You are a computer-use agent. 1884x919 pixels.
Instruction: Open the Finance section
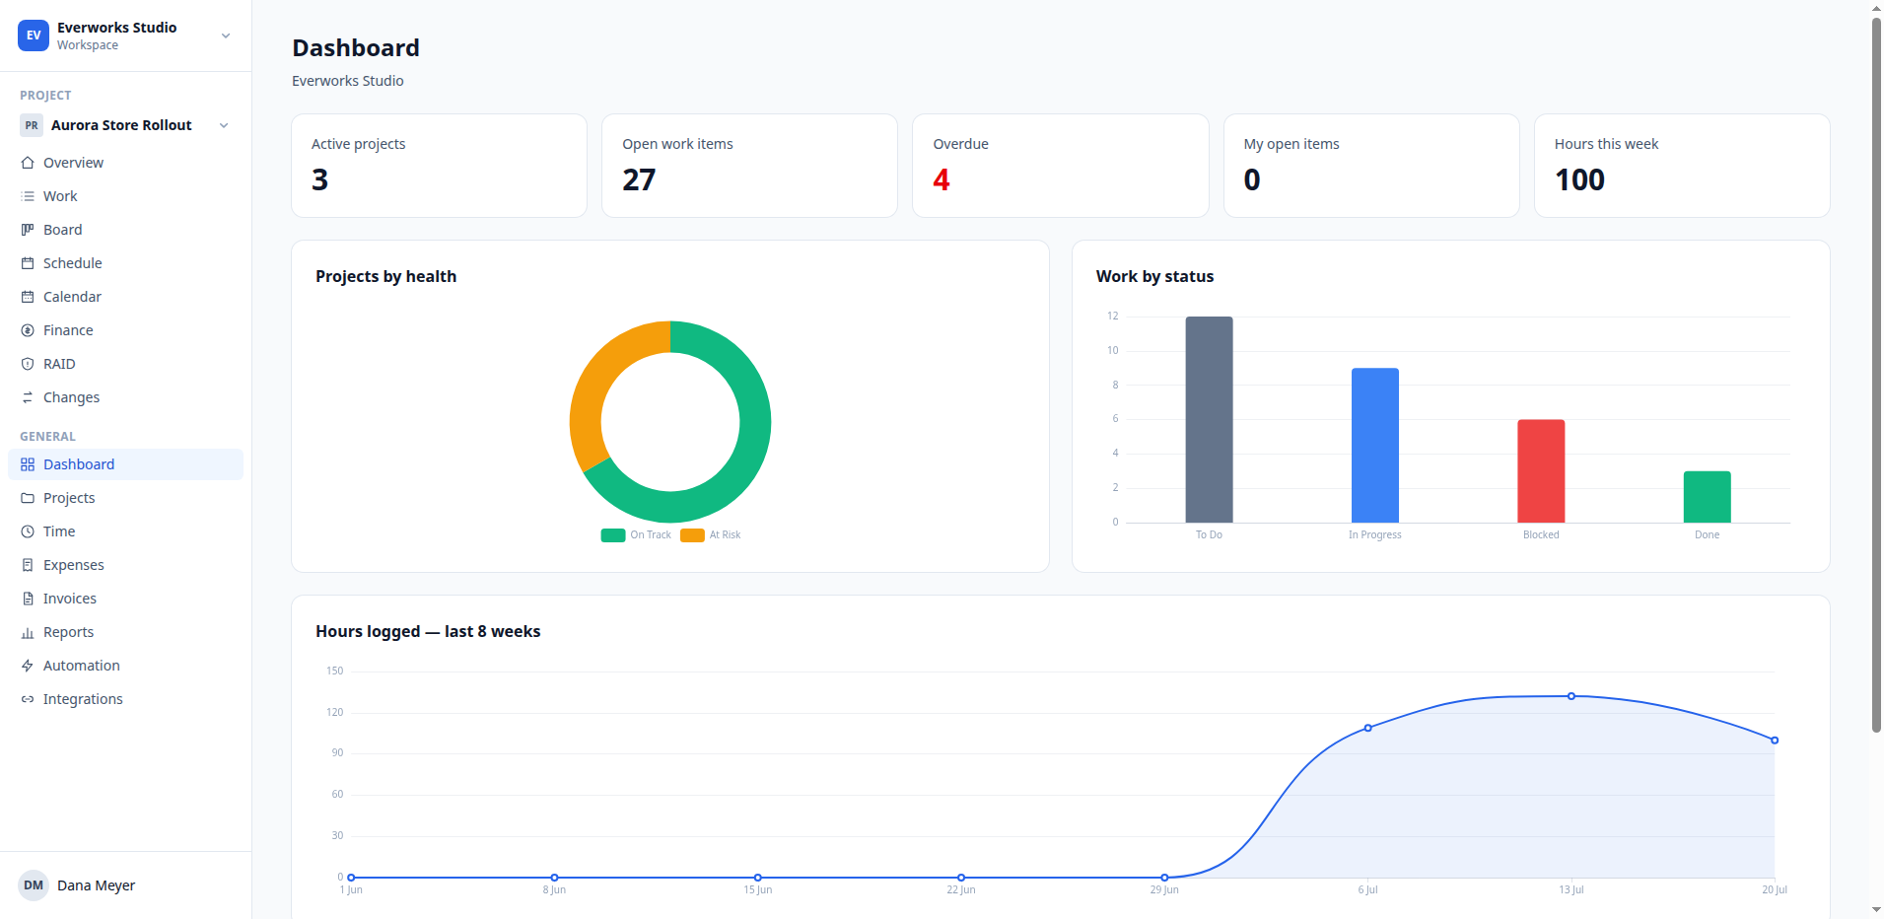(125, 330)
